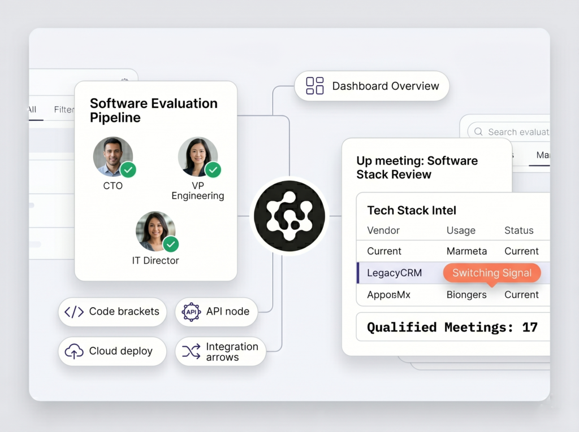Click the Tech Stack Intel heading
The image size is (579, 432).
(x=412, y=210)
